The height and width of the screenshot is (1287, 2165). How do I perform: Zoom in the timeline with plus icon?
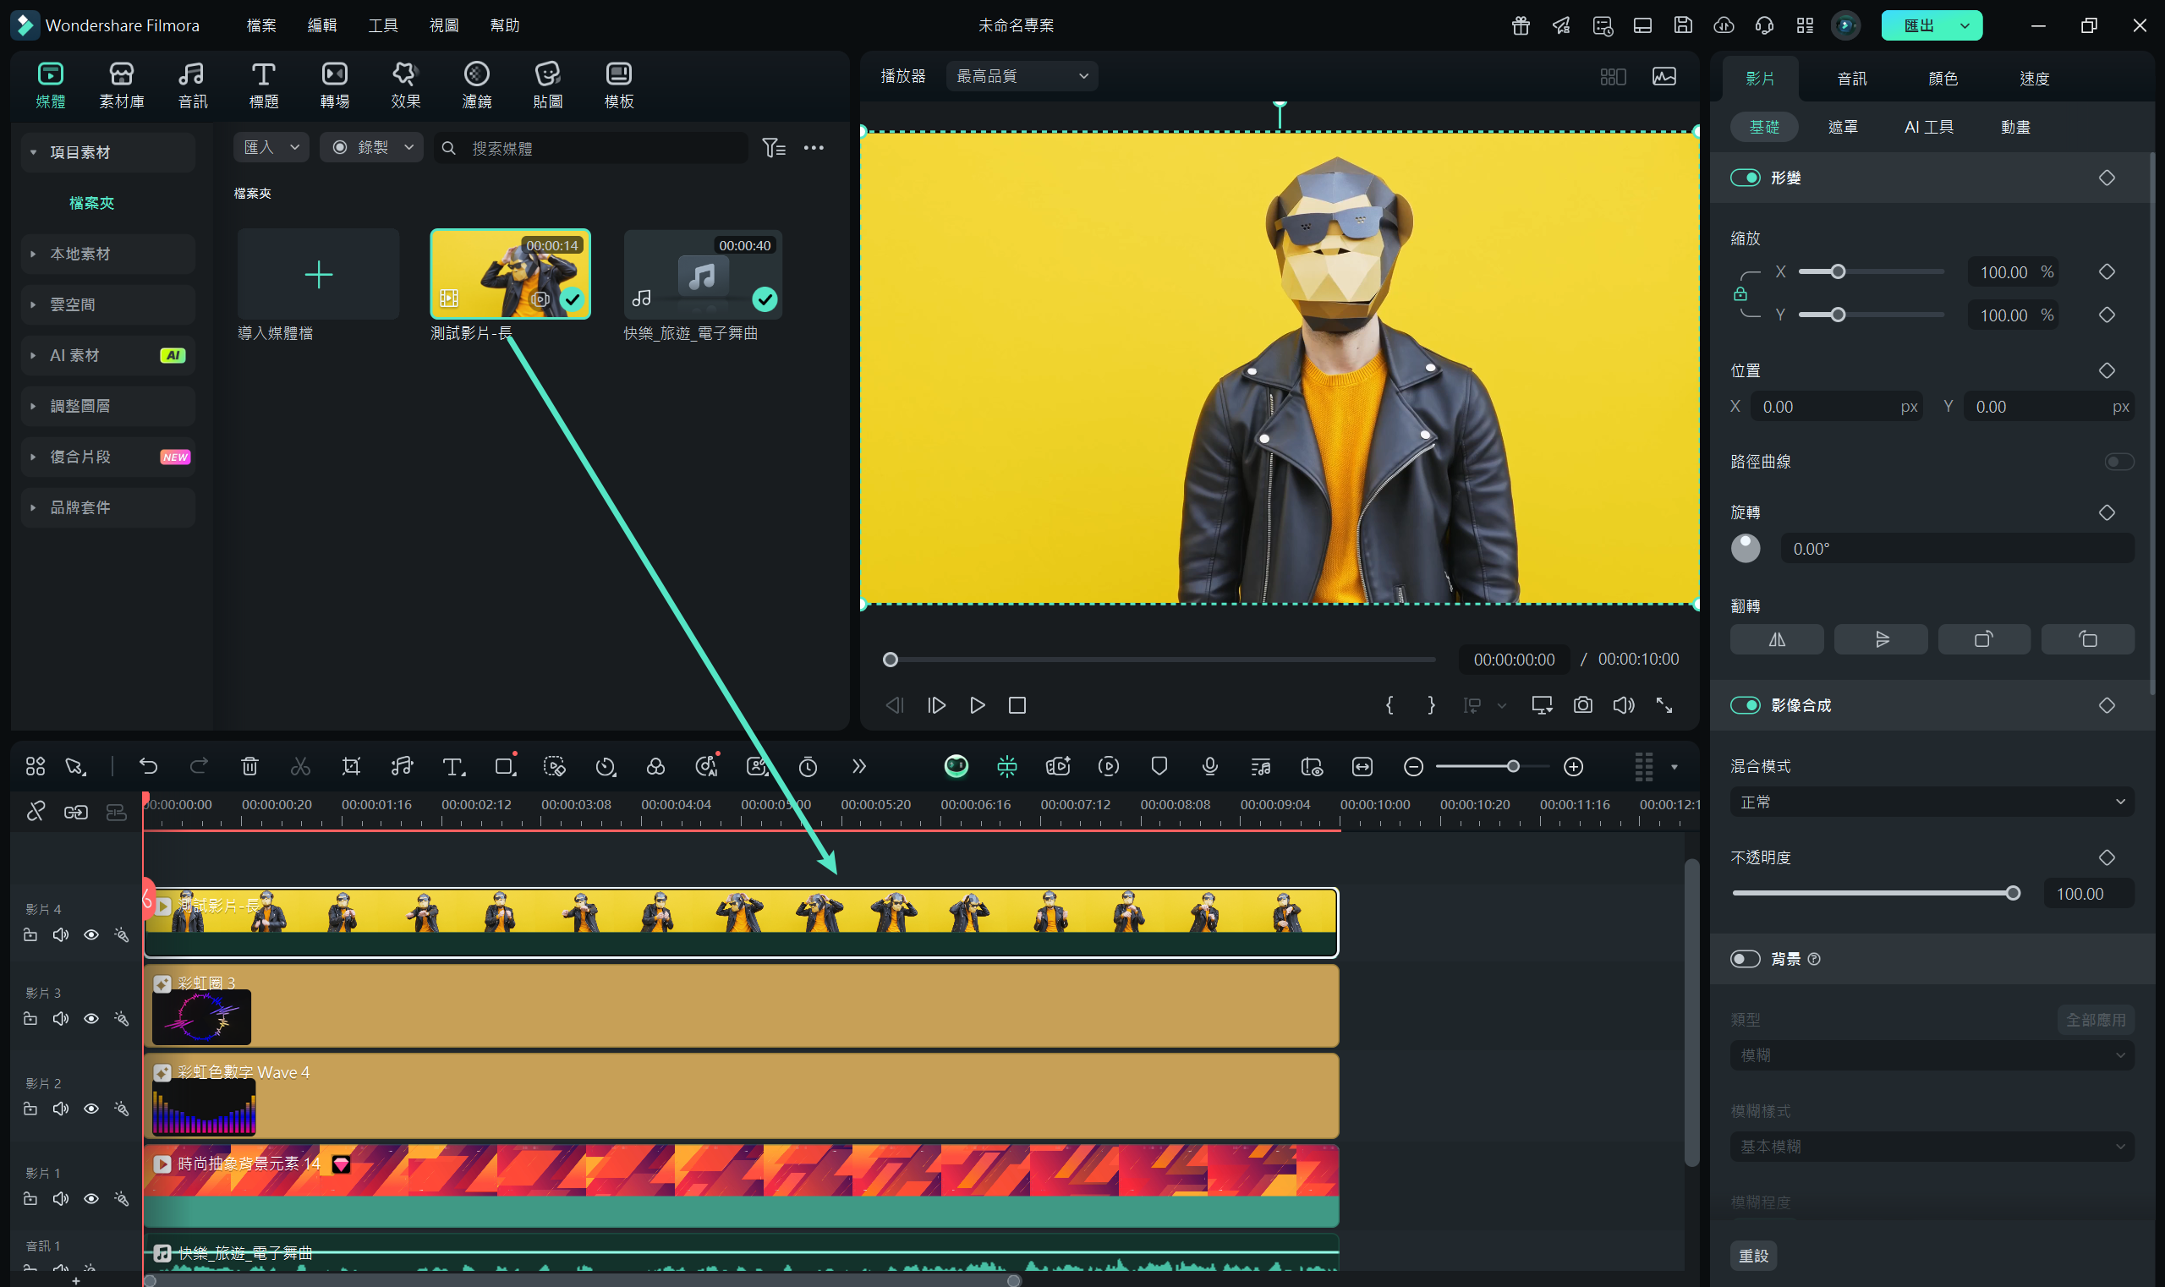[x=1574, y=767]
